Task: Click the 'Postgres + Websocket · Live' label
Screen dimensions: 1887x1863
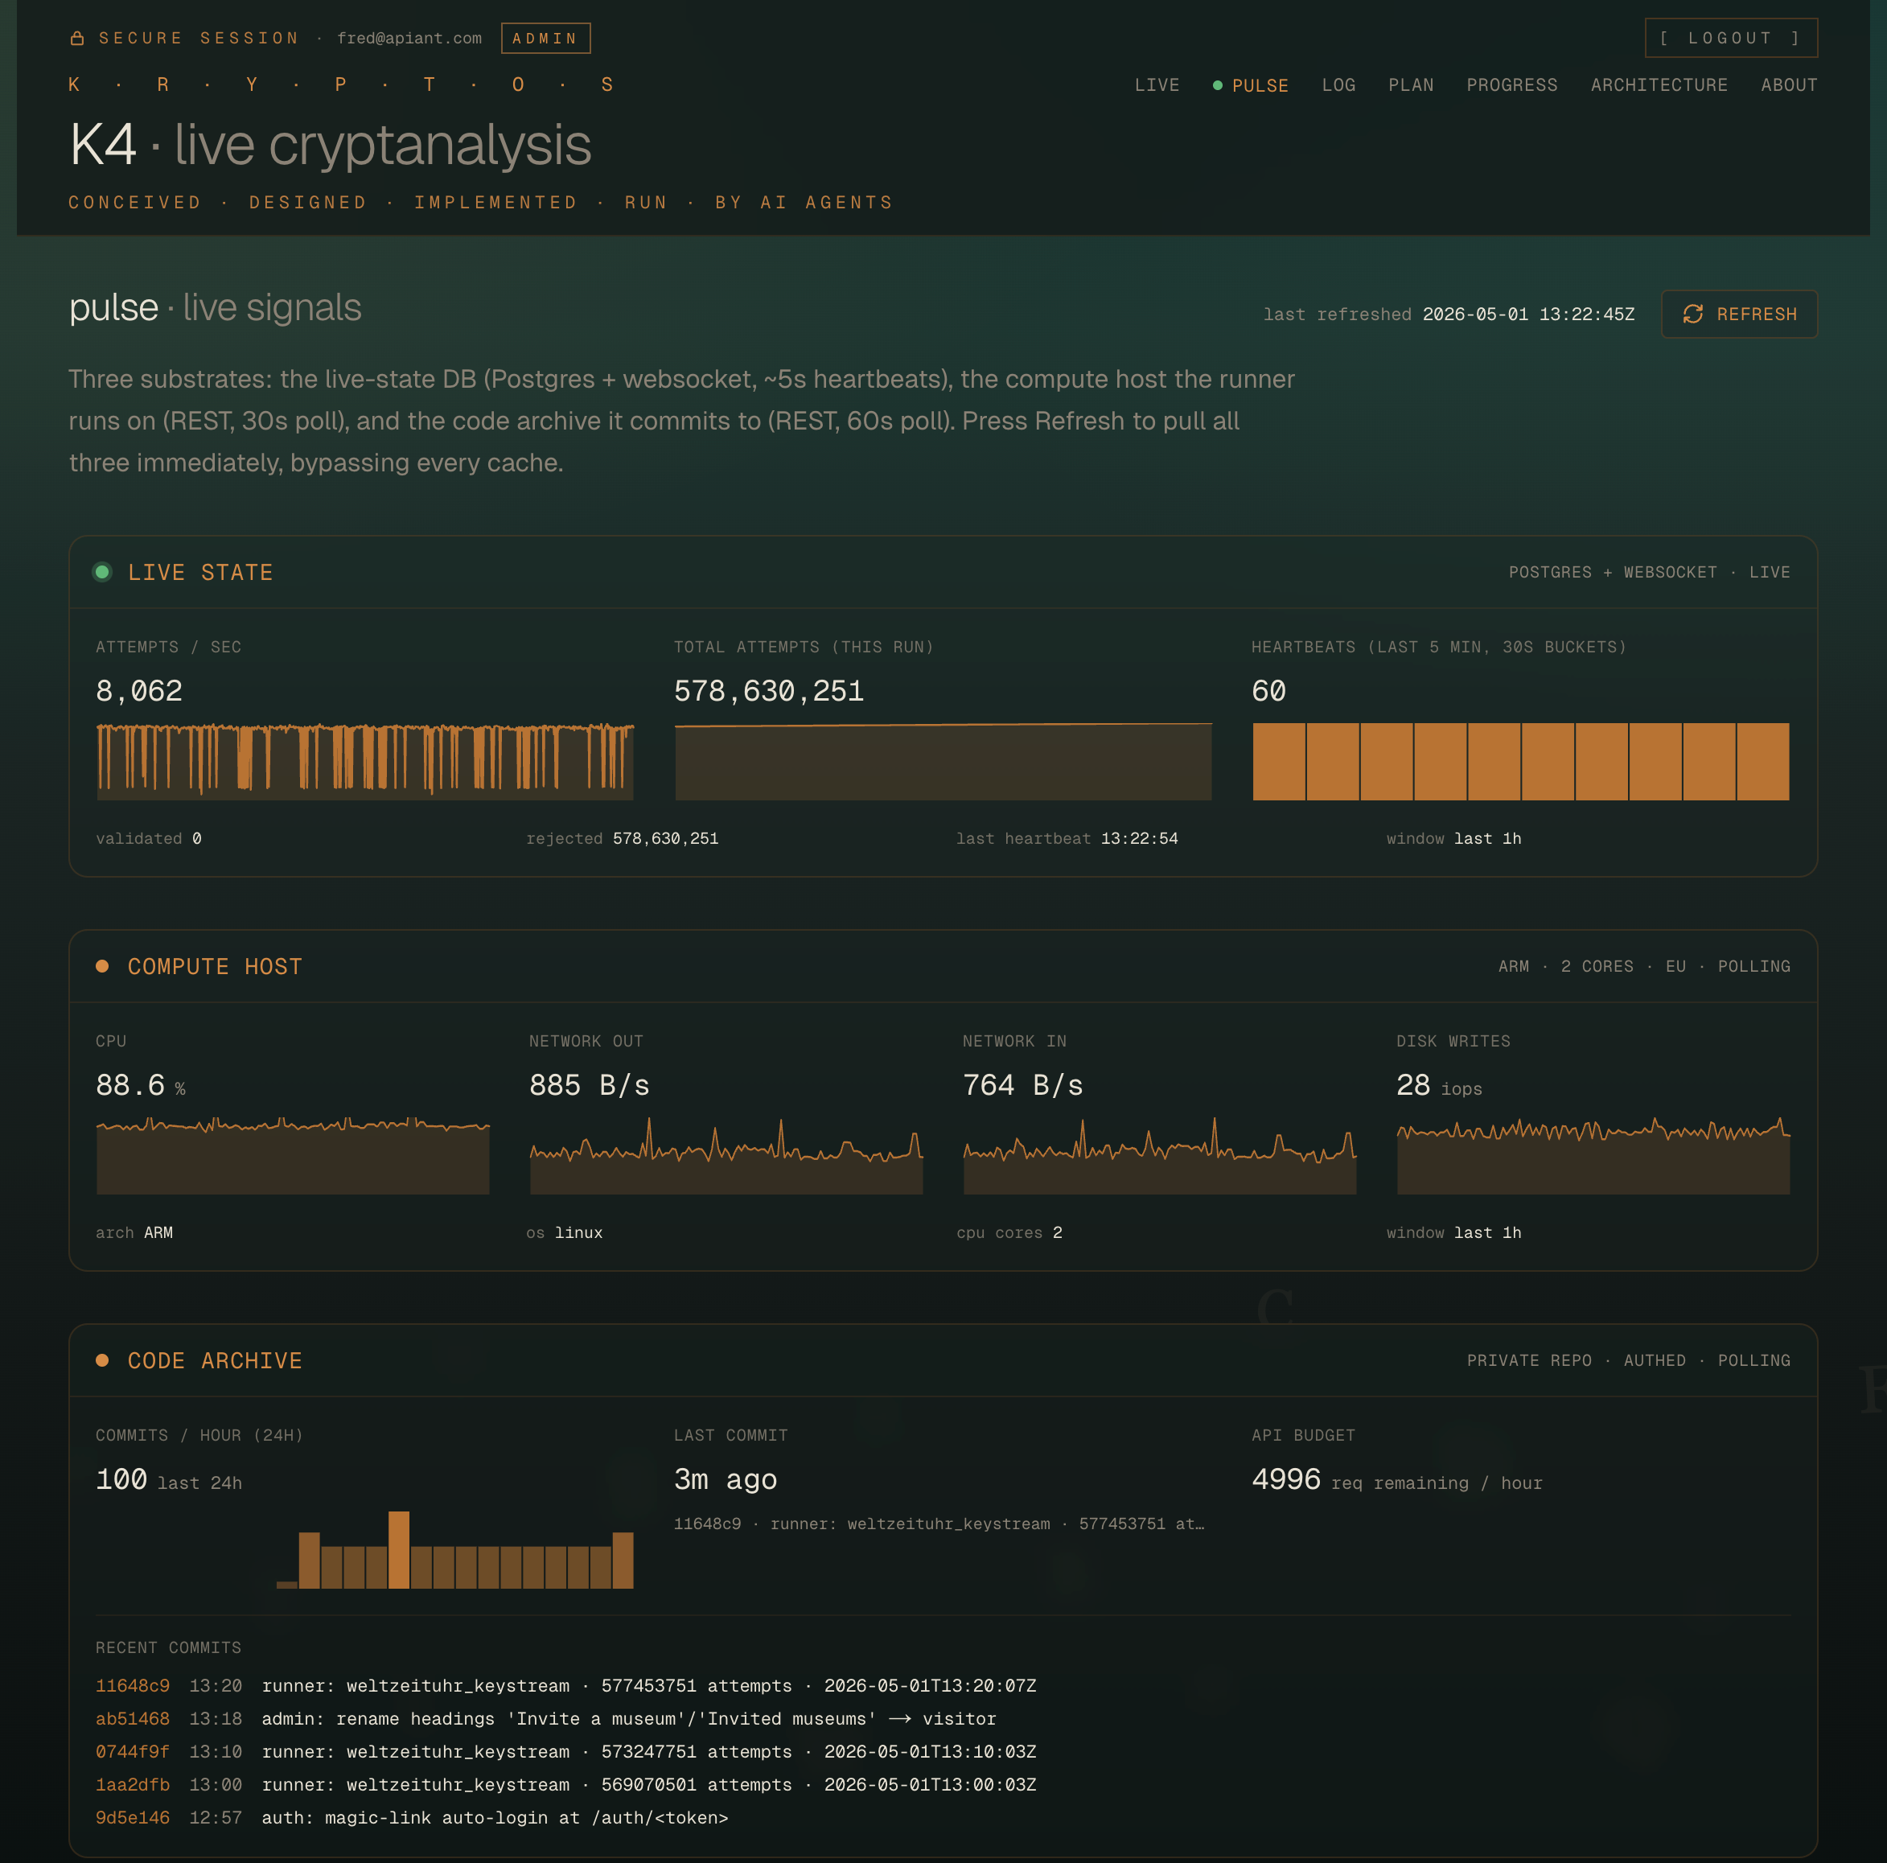Action: coord(1649,571)
